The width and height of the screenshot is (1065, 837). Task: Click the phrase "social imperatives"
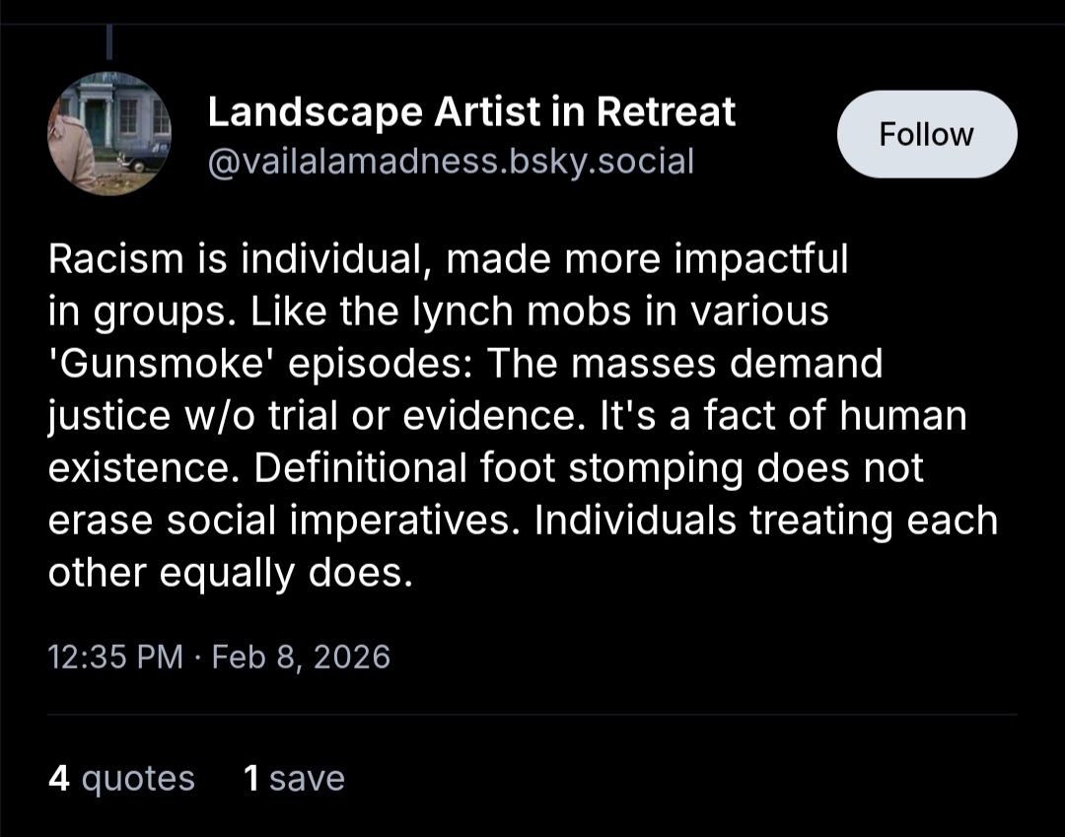(x=342, y=521)
